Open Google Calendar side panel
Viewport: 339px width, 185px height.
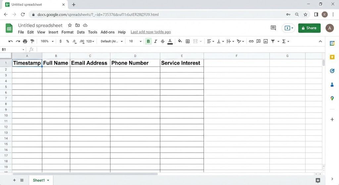coord(332,43)
